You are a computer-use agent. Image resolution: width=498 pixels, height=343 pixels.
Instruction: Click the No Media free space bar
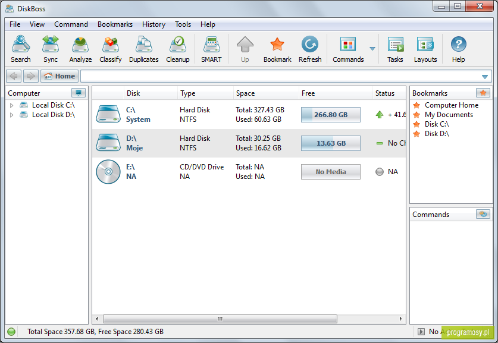coord(331,172)
